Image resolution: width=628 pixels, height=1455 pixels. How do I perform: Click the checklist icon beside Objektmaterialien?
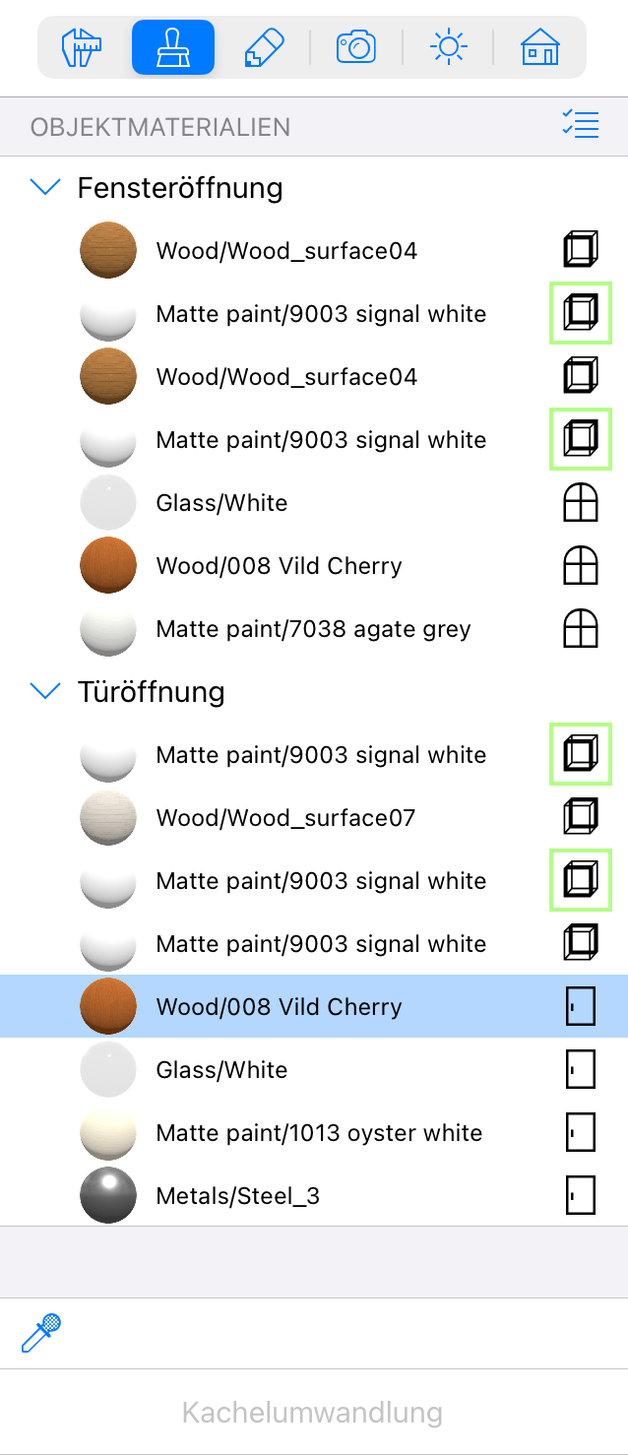(580, 125)
